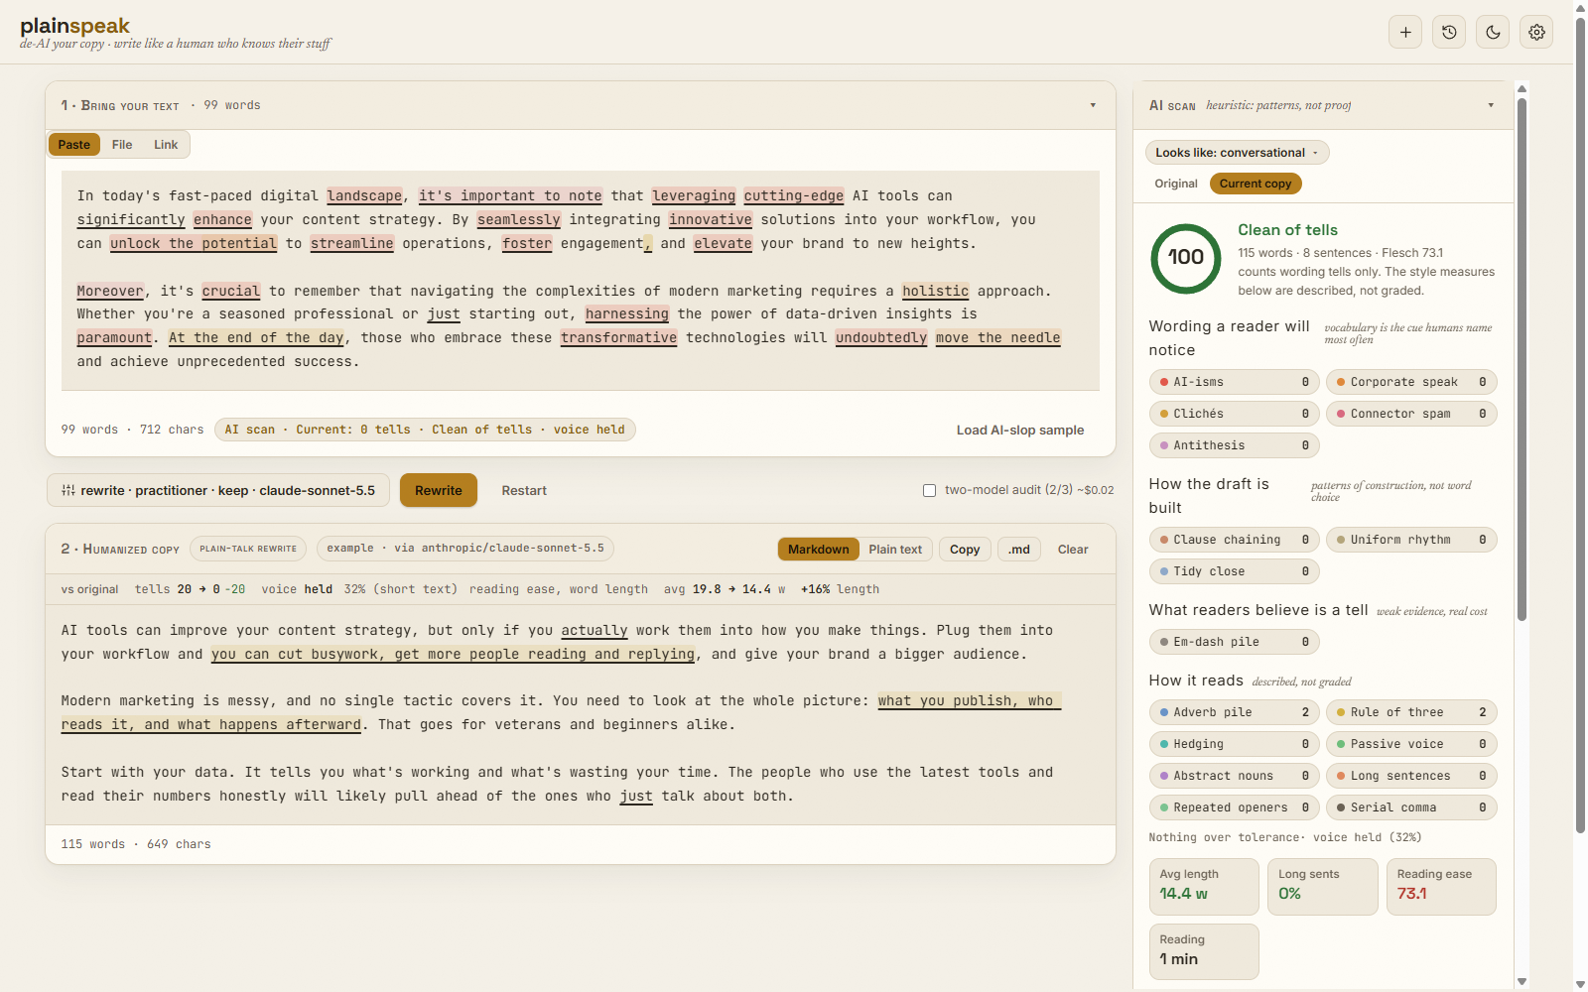Screen dimensions: 1588x992
Task: Switch to the File tab
Action: pos(122,145)
